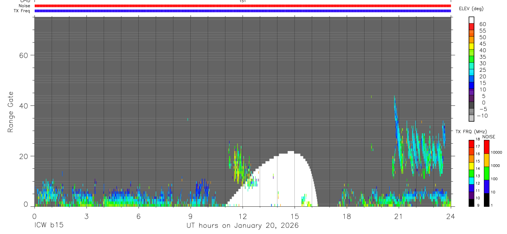Click the 'ICW b15' radar beam label
The height and width of the screenshot is (234, 507).
pos(49,226)
